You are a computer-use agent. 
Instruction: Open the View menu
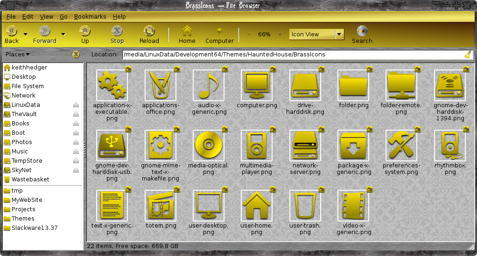point(47,17)
